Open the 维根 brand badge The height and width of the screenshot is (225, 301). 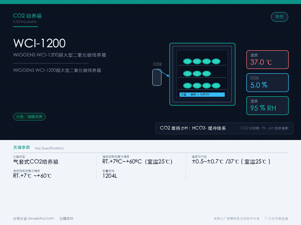click(x=279, y=17)
